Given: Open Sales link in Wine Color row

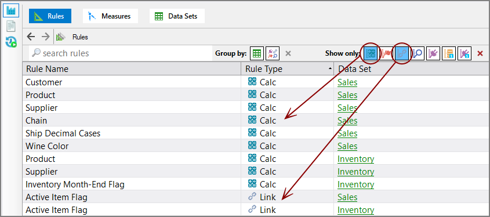Looking at the screenshot, I should click(347, 146).
